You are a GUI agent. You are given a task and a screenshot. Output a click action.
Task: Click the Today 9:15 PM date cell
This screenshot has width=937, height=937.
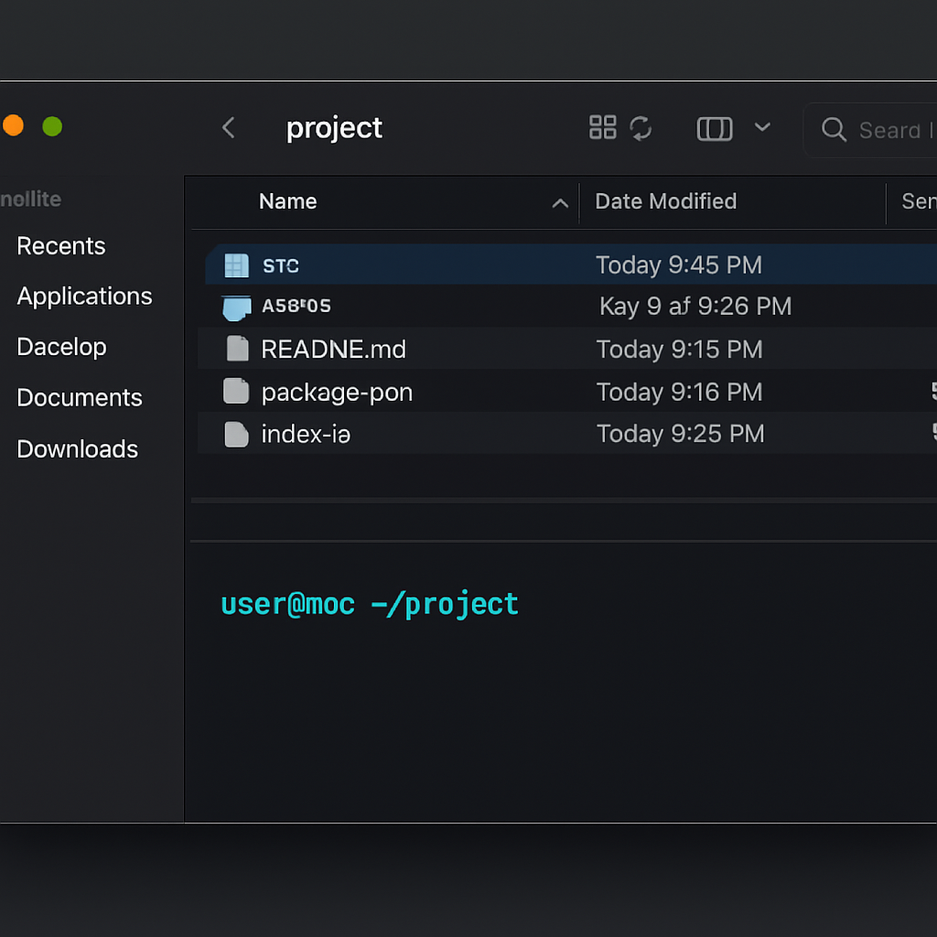click(x=680, y=350)
